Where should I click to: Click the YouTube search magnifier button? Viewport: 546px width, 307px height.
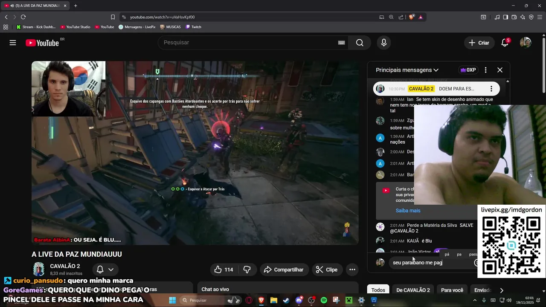360,43
